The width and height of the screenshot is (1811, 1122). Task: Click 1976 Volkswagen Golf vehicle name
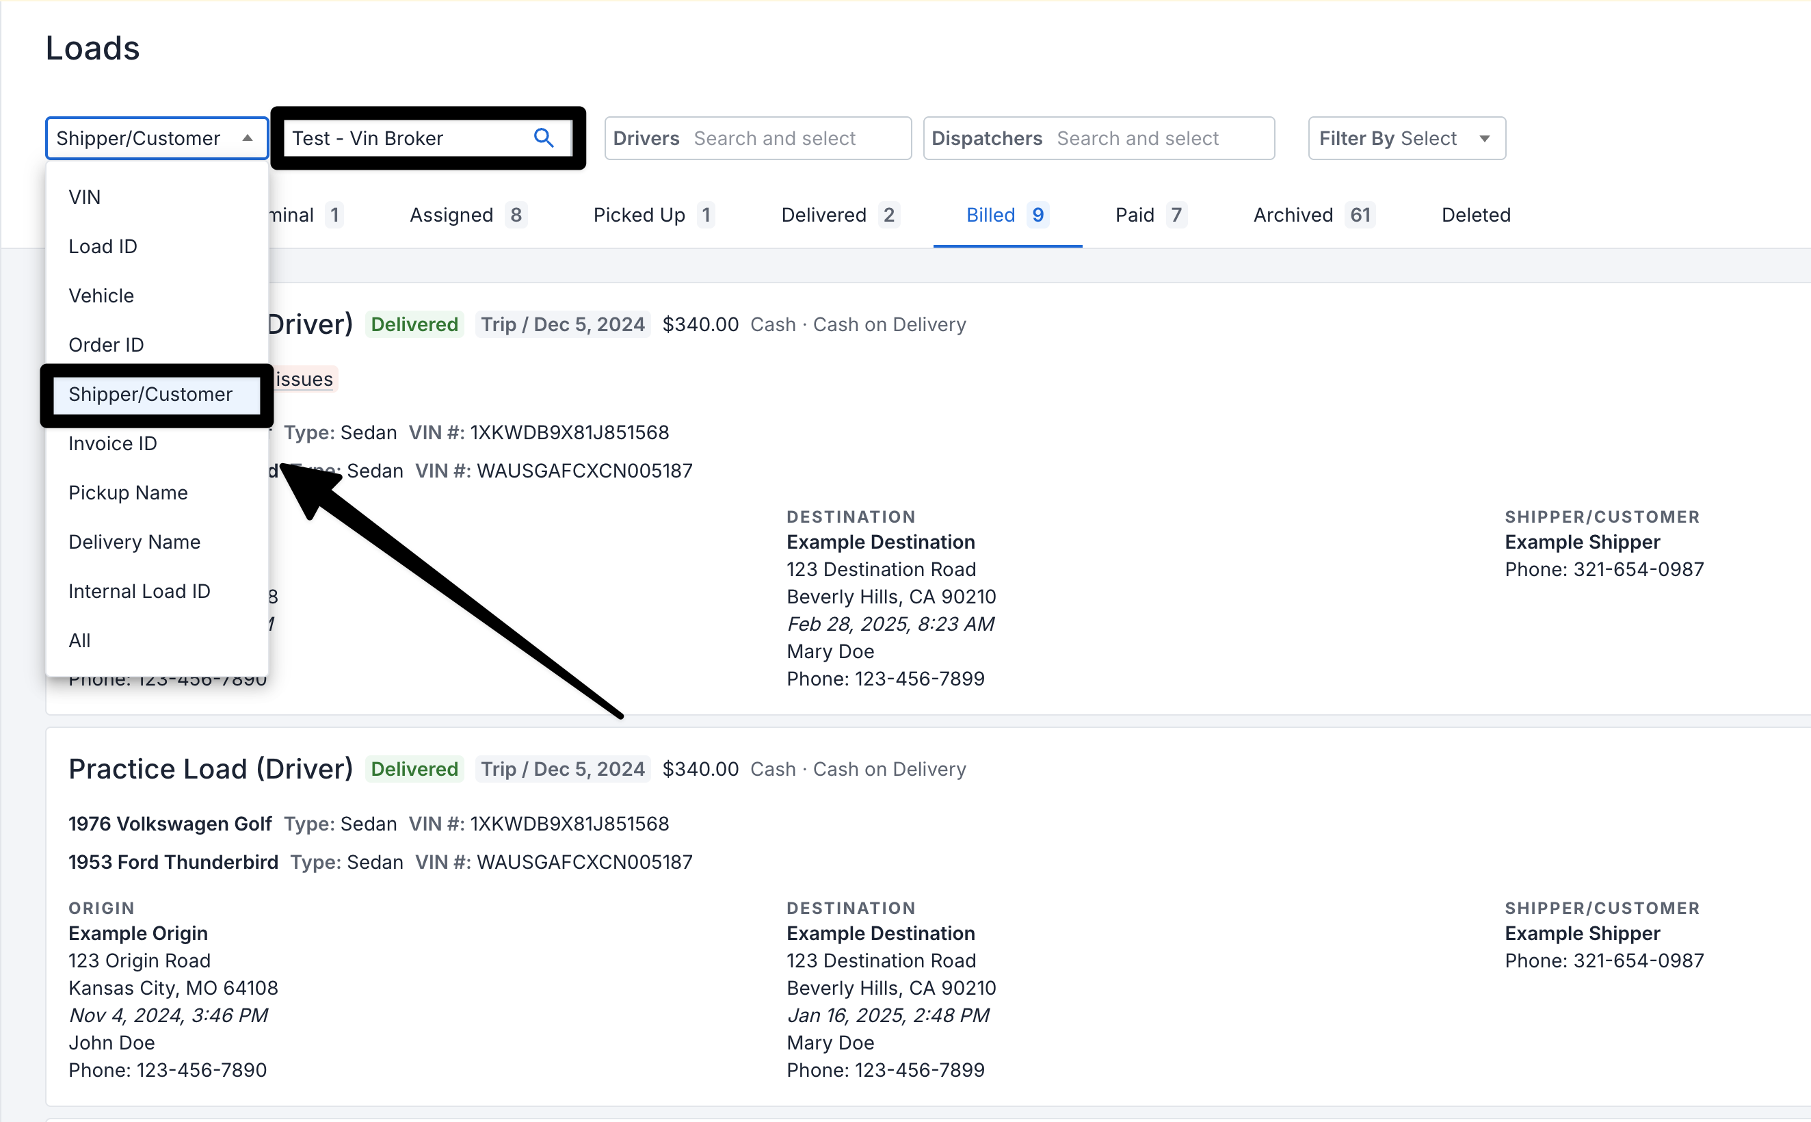[170, 824]
